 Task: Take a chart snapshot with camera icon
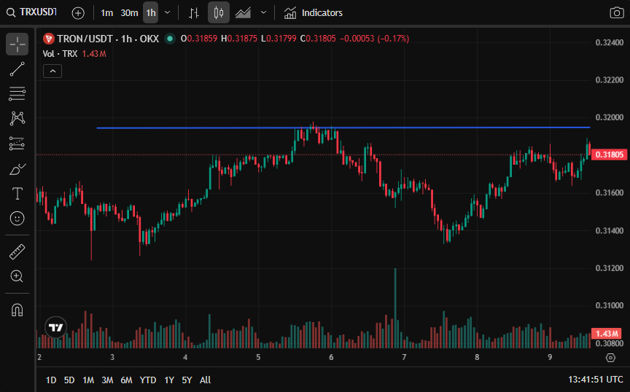click(617, 13)
